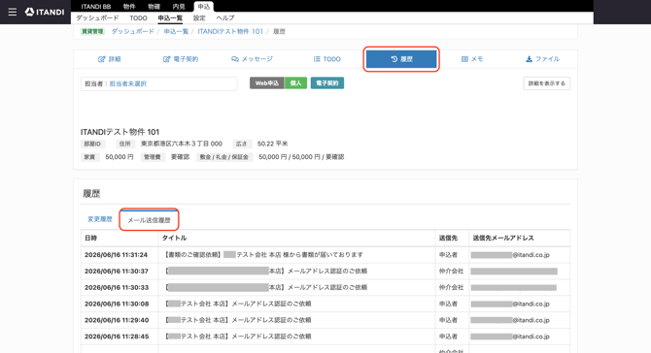
Task: Open the hamburger menu icon
Action: pos(13,12)
